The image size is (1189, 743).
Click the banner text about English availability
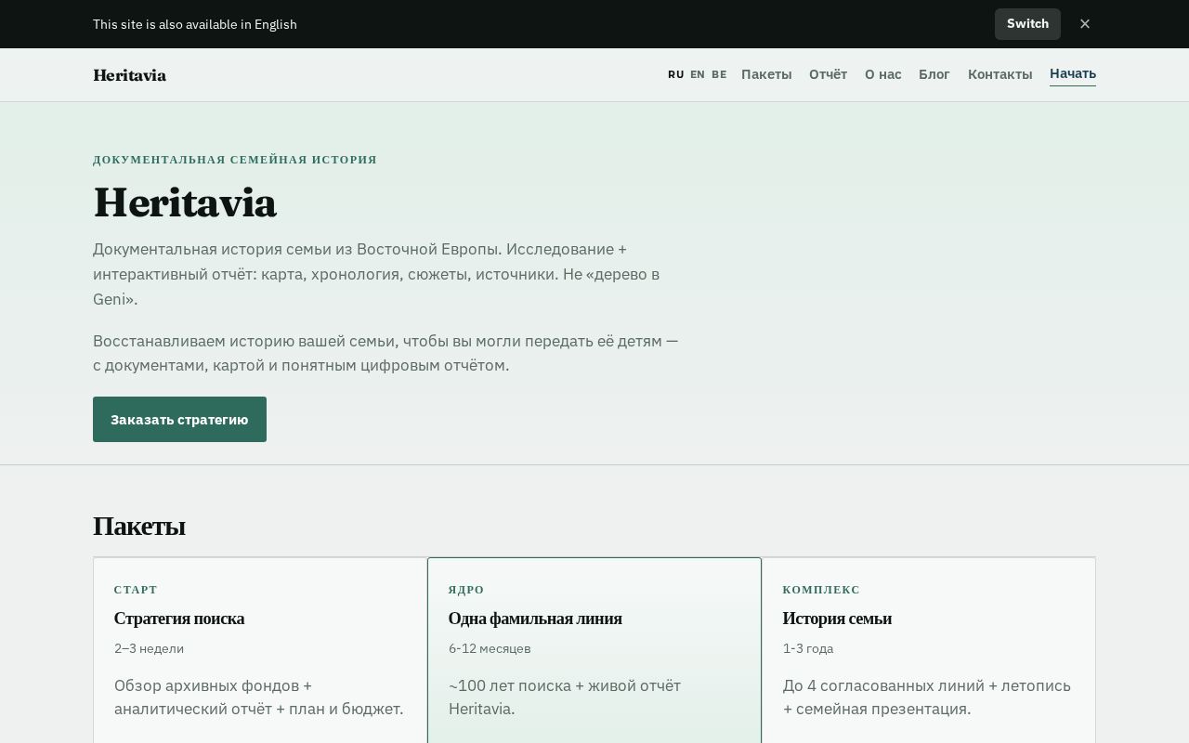click(195, 24)
